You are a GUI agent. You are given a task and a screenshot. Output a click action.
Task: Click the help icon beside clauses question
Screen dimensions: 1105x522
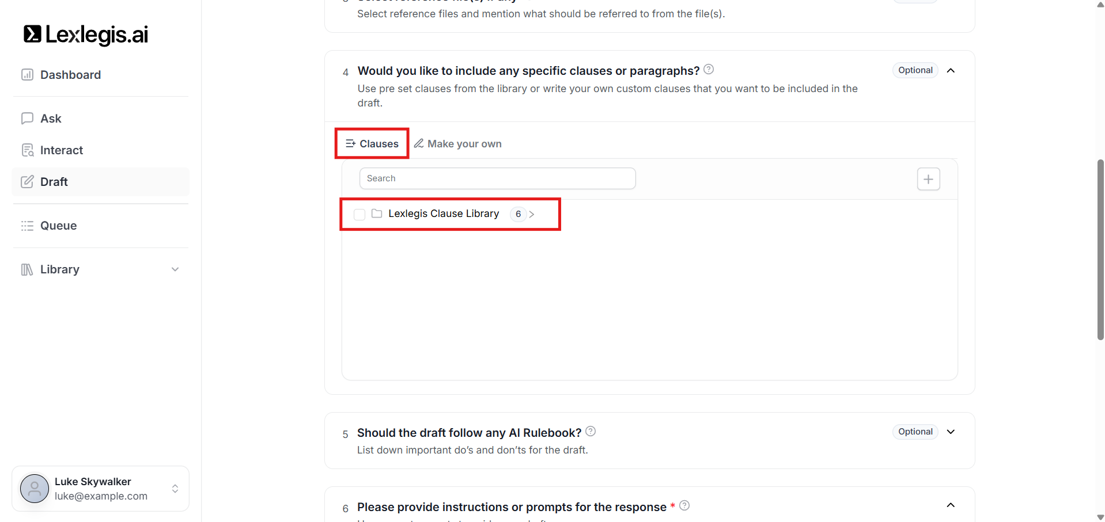tap(709, 70)
